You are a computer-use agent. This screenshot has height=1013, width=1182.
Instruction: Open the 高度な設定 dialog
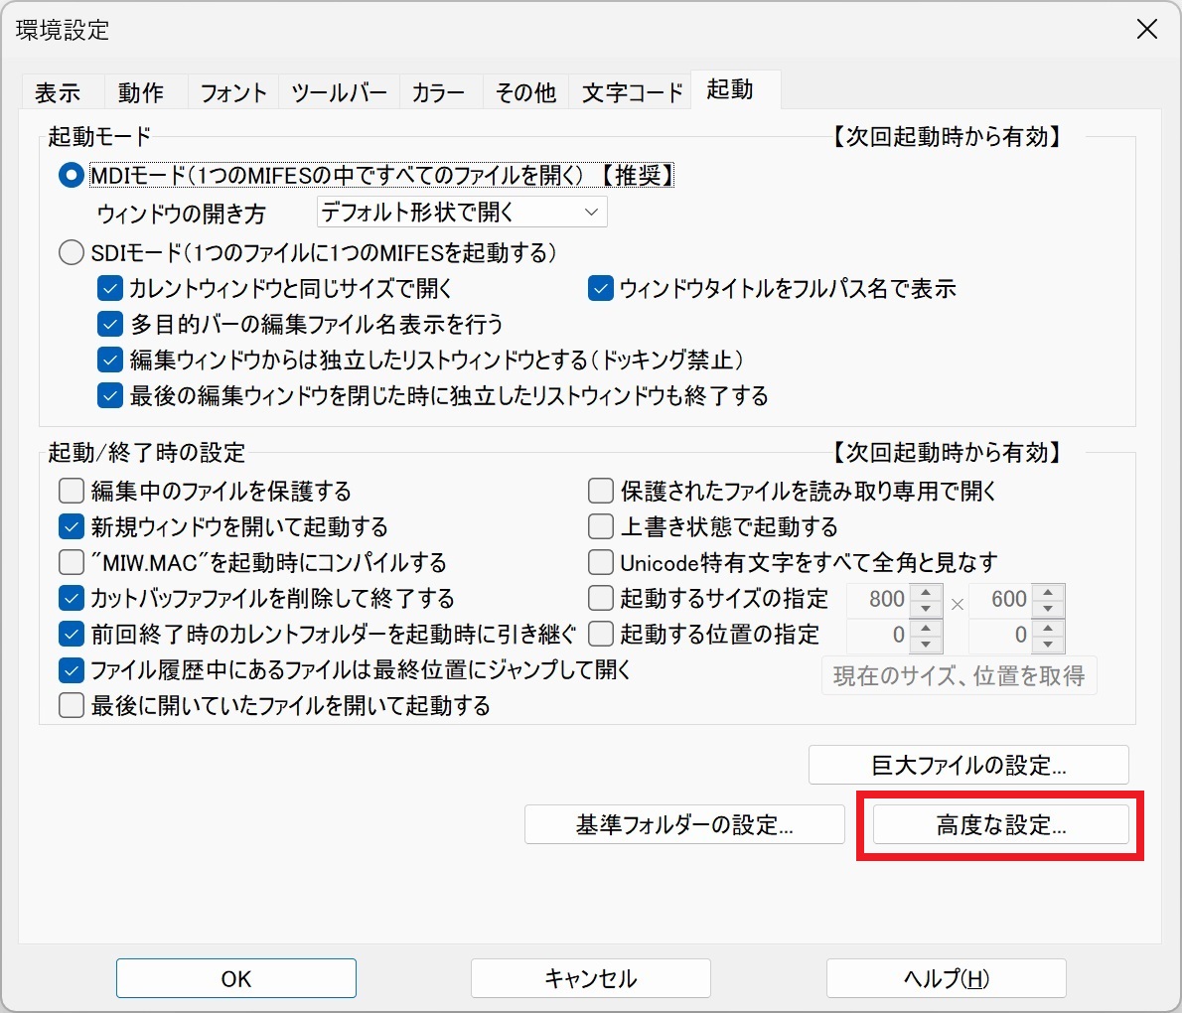999,824
